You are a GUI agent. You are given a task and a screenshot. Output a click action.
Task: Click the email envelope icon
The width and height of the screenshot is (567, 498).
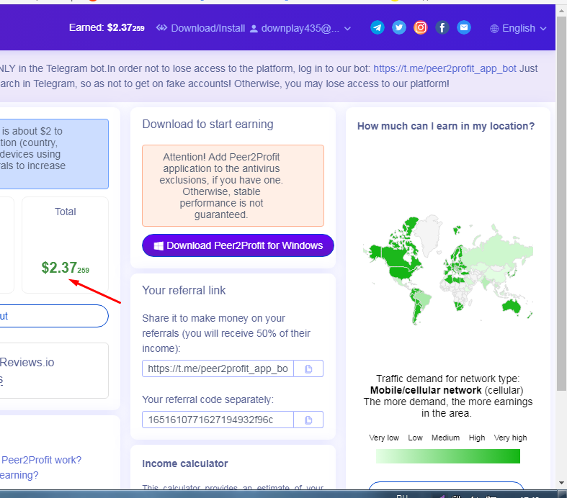[x=463, y=27]
